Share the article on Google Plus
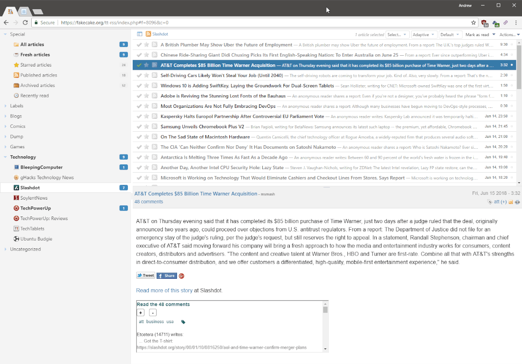The image size is (522, 364). click(x=181, y=276)
